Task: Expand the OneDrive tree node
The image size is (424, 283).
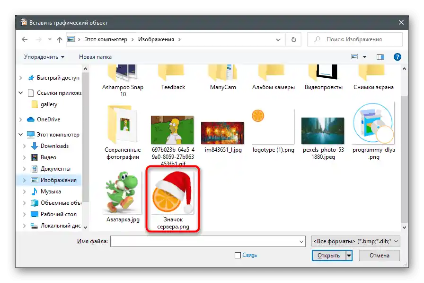Action: coord(20,119)
